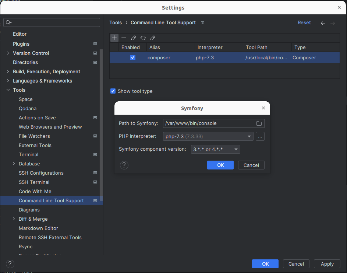
Task: Navigate back with the left arrow
Action: 323,23
